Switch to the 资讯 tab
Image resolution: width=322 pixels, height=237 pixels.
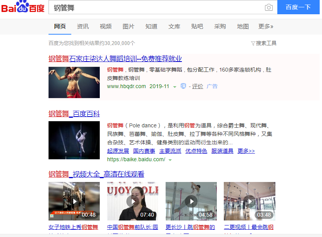click(x=83, y=27)
